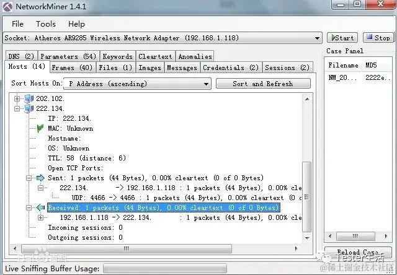Click the 2222e.. MD5 value
The image size is (397, 275).
378,77
